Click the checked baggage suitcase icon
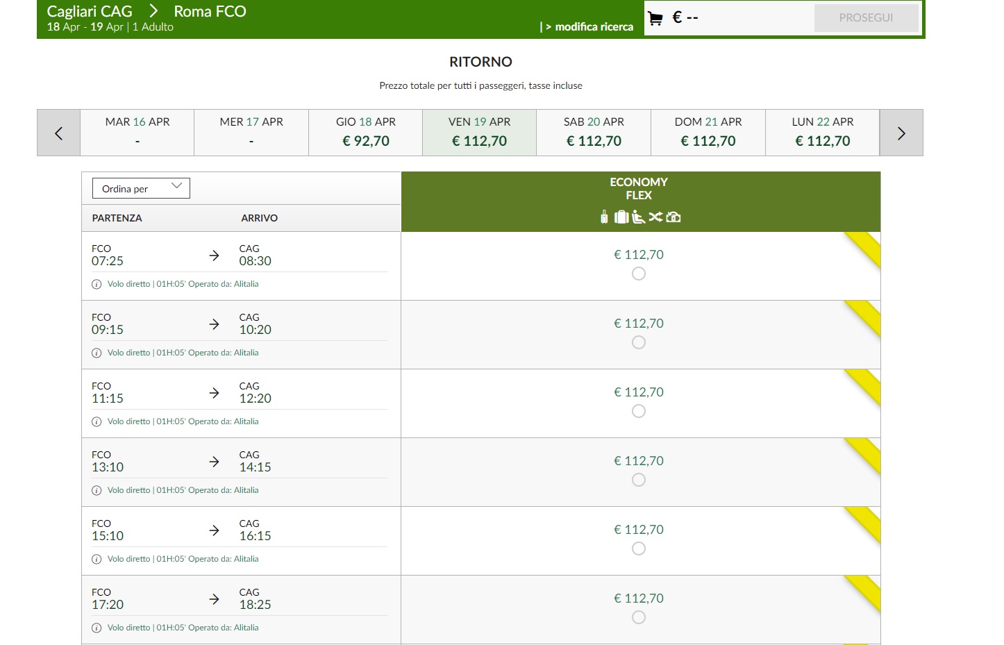Image resolution: width=1004 pixels, height=645 pixels. 621,217
